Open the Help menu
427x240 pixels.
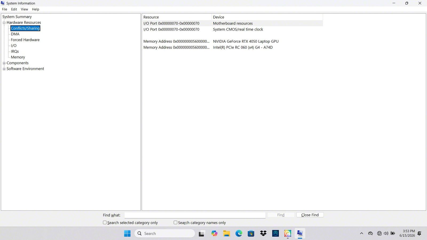point(35,9)
